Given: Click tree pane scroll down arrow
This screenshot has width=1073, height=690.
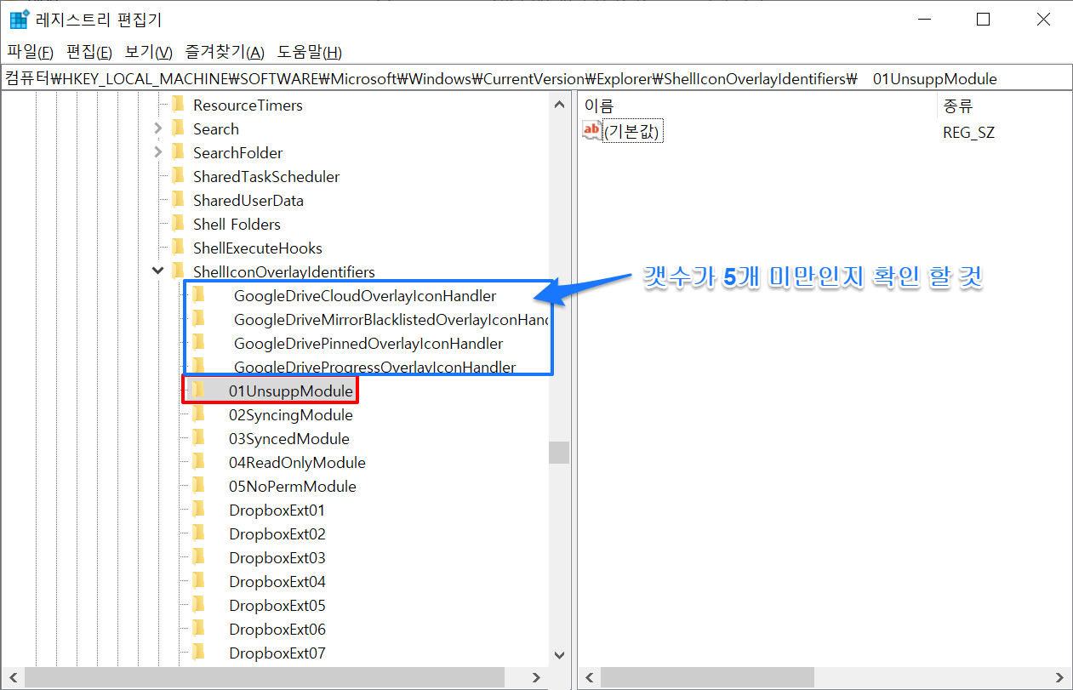Looking at the screenshot, I should [559, 655].
